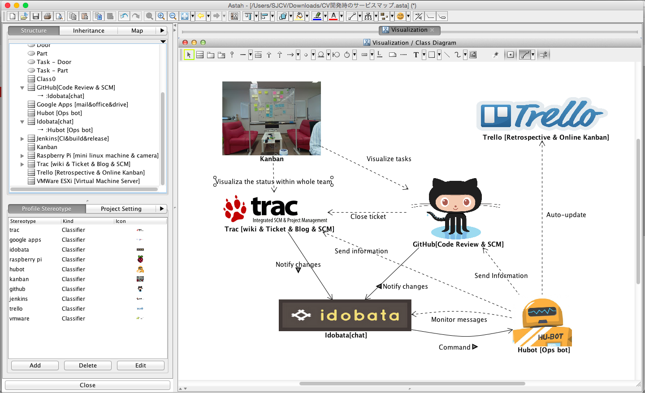Screen dimensions: 645x393
Task: Toggle the line style mode button
Action: tap(524, 55)
